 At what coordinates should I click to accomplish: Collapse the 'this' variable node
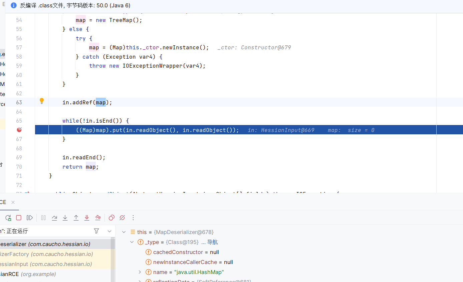pyautogui.click(x=124, y=232)
